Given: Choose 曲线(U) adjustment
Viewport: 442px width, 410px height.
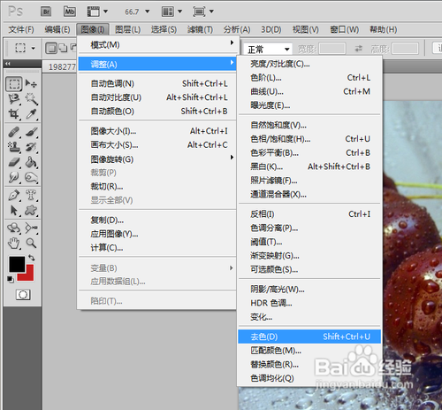Looking at the screenshot, I should (x=309, y=91).
